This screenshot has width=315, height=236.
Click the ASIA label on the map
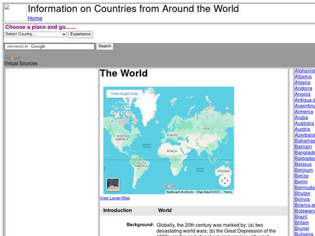click(206, 128)
